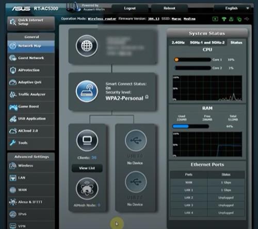
Task: Open the firmware version 384.13 link
Action: pyautogui.click(x=153, y=19)
